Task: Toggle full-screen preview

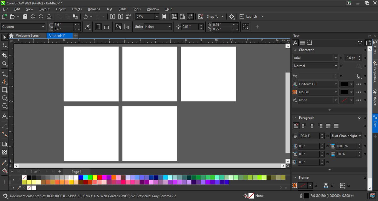Action: point(164,17)
